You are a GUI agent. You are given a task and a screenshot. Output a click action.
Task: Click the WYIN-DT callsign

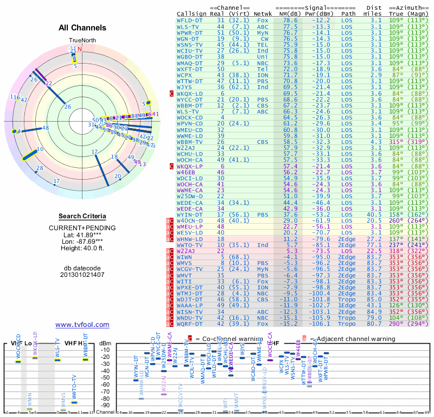(189, 214)
